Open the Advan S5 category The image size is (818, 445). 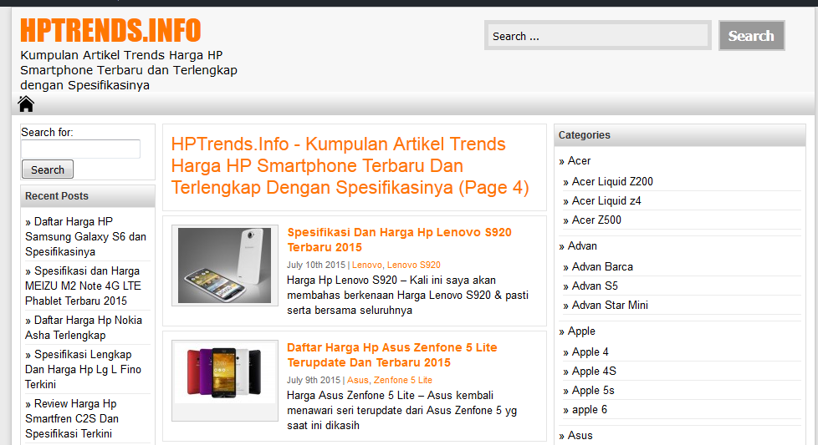click(595, 286)
